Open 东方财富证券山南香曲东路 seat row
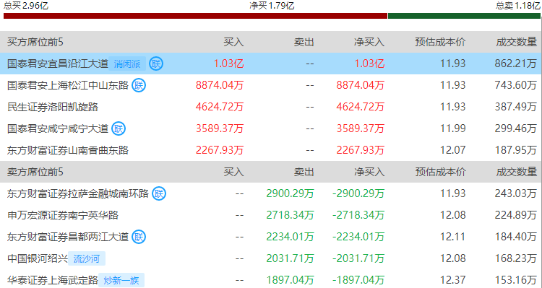Screen dimensions: 542x288 click(x=271, y=150)
